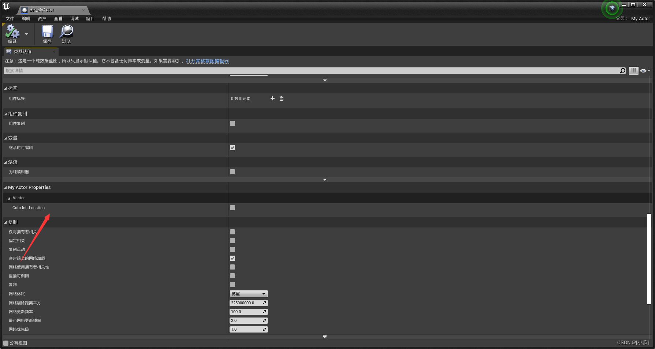The width and height of the screenshot is (655, 349).
Task: Open the 帮助 menu
Action: [107, 19]
